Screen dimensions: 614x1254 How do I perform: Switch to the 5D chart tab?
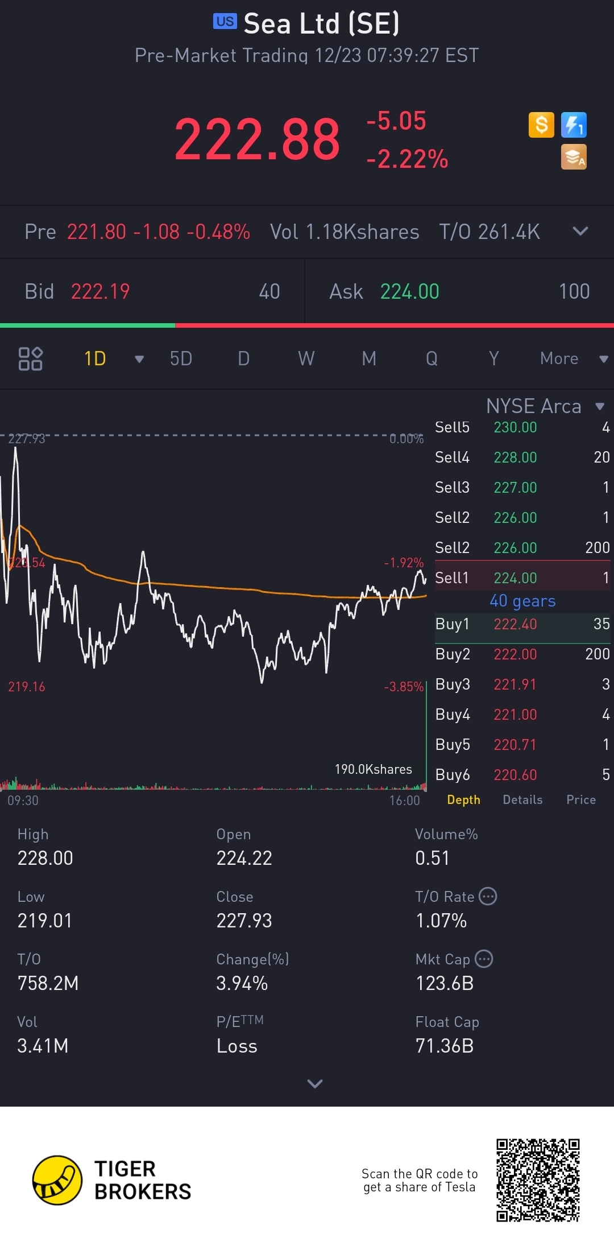(181, 358)
